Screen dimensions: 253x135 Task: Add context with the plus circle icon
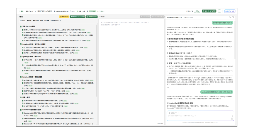pyautogui.click(x=180, y=113)
